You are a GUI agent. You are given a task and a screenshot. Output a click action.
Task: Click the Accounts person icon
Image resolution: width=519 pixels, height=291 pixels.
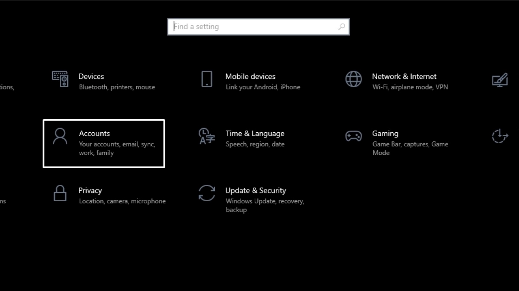pos(60,136)
